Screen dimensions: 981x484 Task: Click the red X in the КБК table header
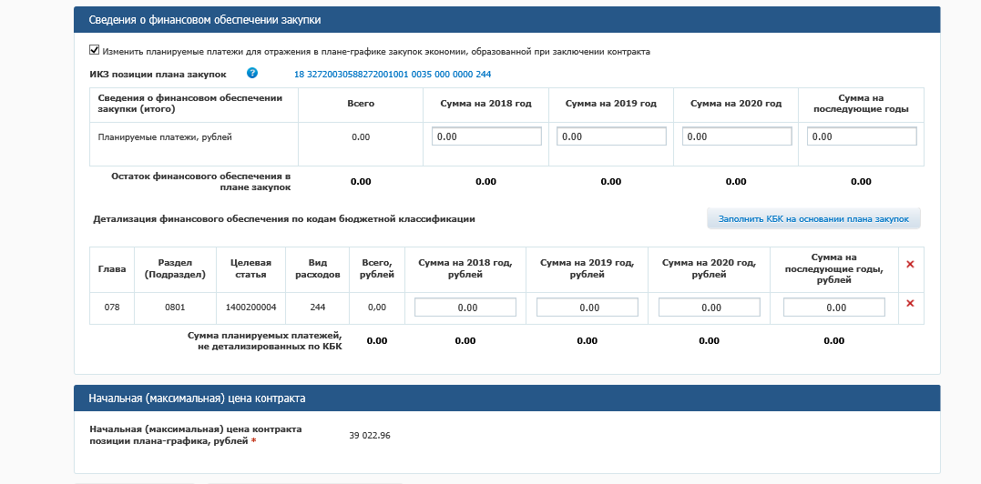click(x=910, y=264)
